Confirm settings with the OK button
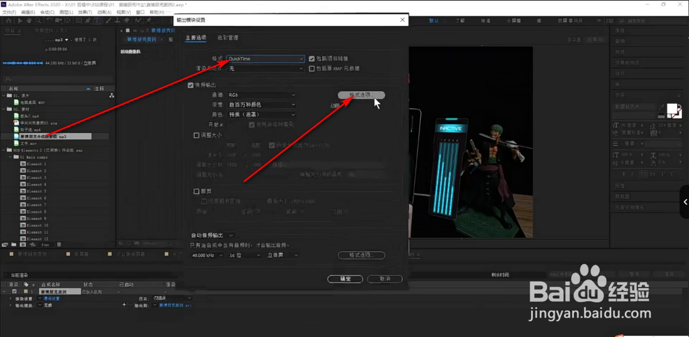The image size is (689, 337). pyautogui.click(x=345, y=279)
